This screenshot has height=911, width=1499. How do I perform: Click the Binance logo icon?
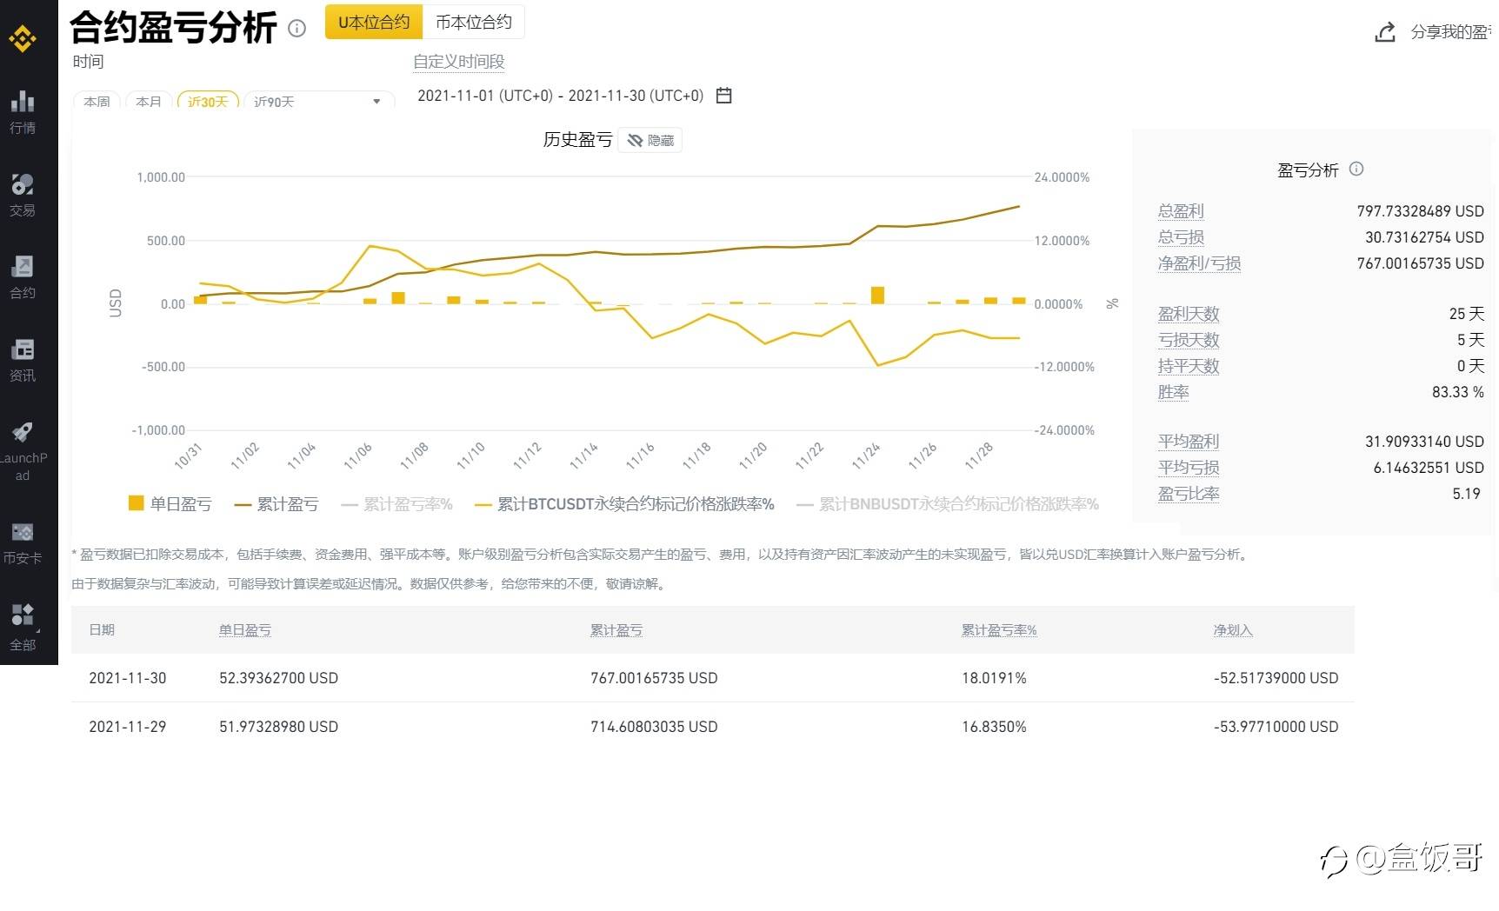(x=22, y=38)
